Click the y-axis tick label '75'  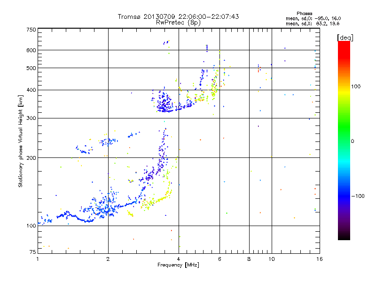[x=33, y=252]
